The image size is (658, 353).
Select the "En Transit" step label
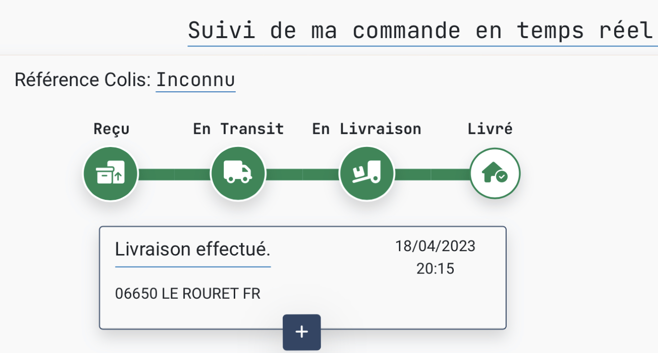pyautogui.click(x=238, y=129)
